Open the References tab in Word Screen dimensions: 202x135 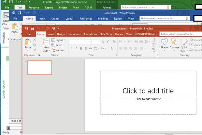[x=86, y=19]
